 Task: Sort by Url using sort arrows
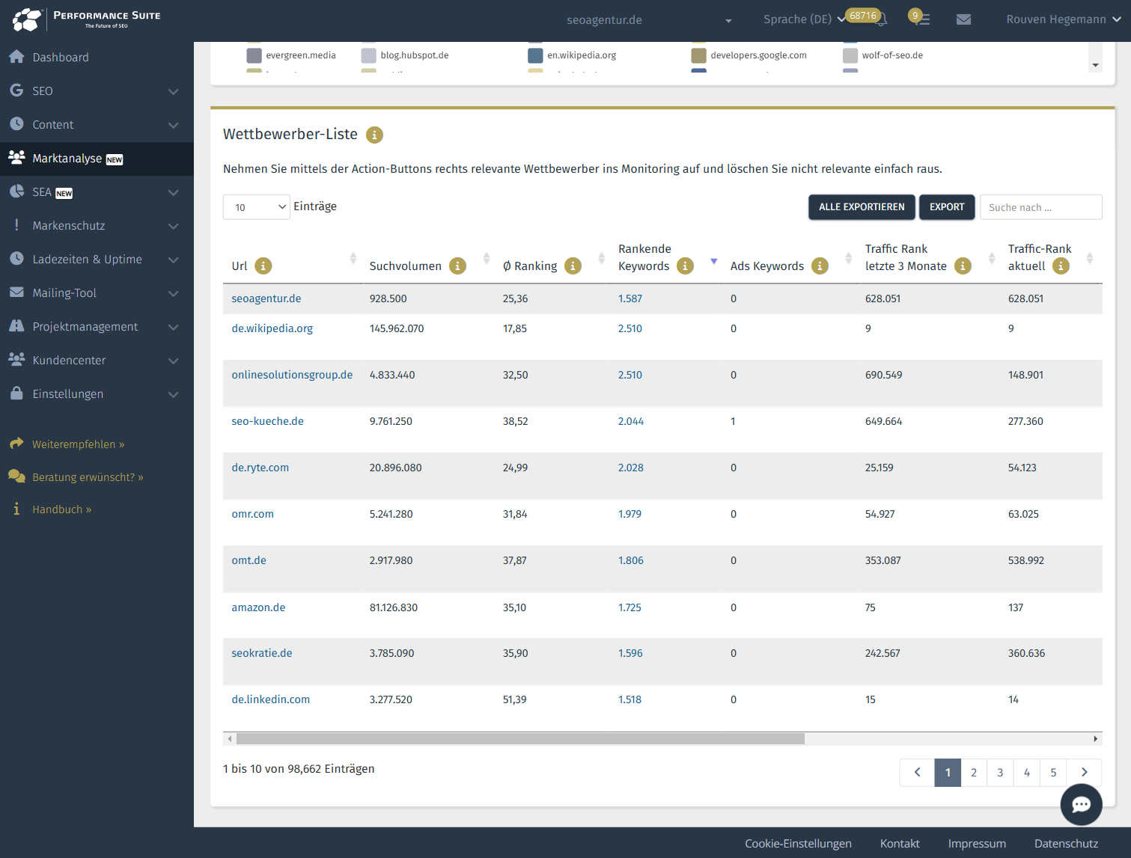click(x=353, y=258)
